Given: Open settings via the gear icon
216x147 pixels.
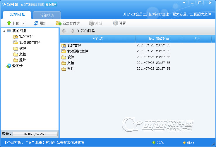Looking at the screenshot, I should [x=115, y=23].
